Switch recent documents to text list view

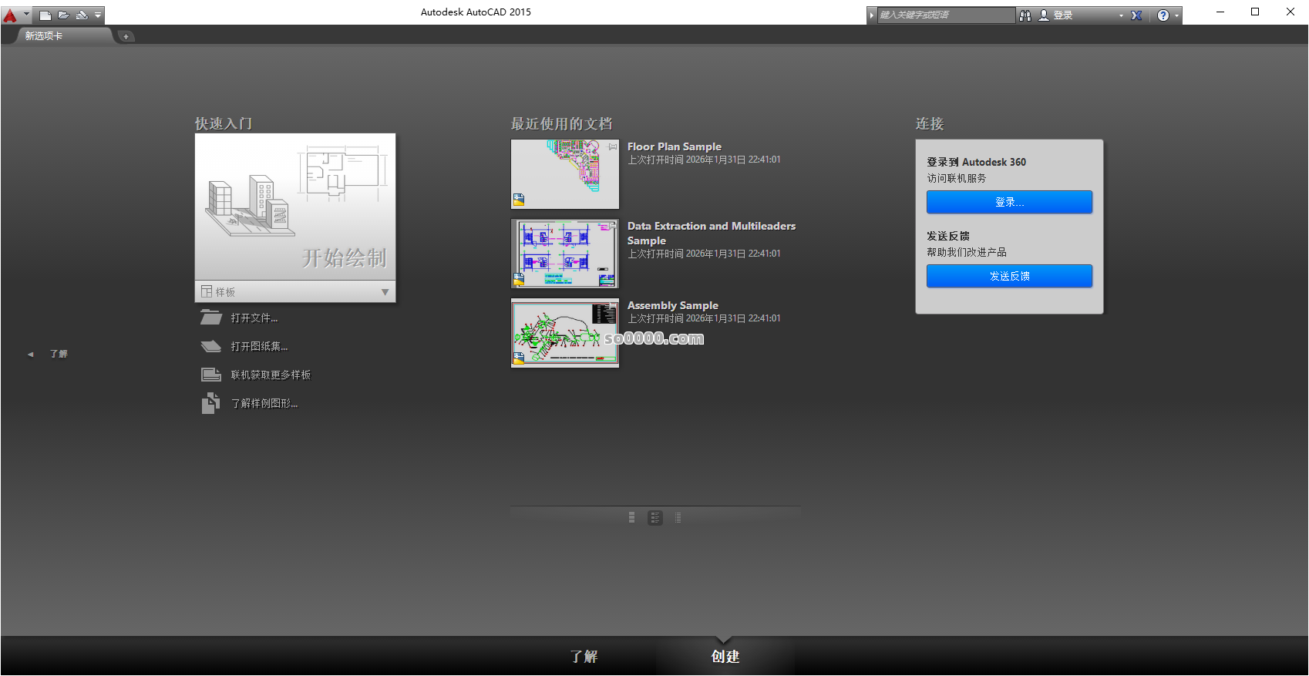click(x=678, y=518)
